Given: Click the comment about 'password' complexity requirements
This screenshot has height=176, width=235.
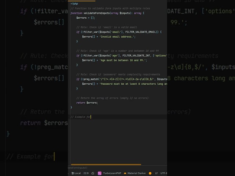Looking at the screenshot, I should (x=118, y=74).
